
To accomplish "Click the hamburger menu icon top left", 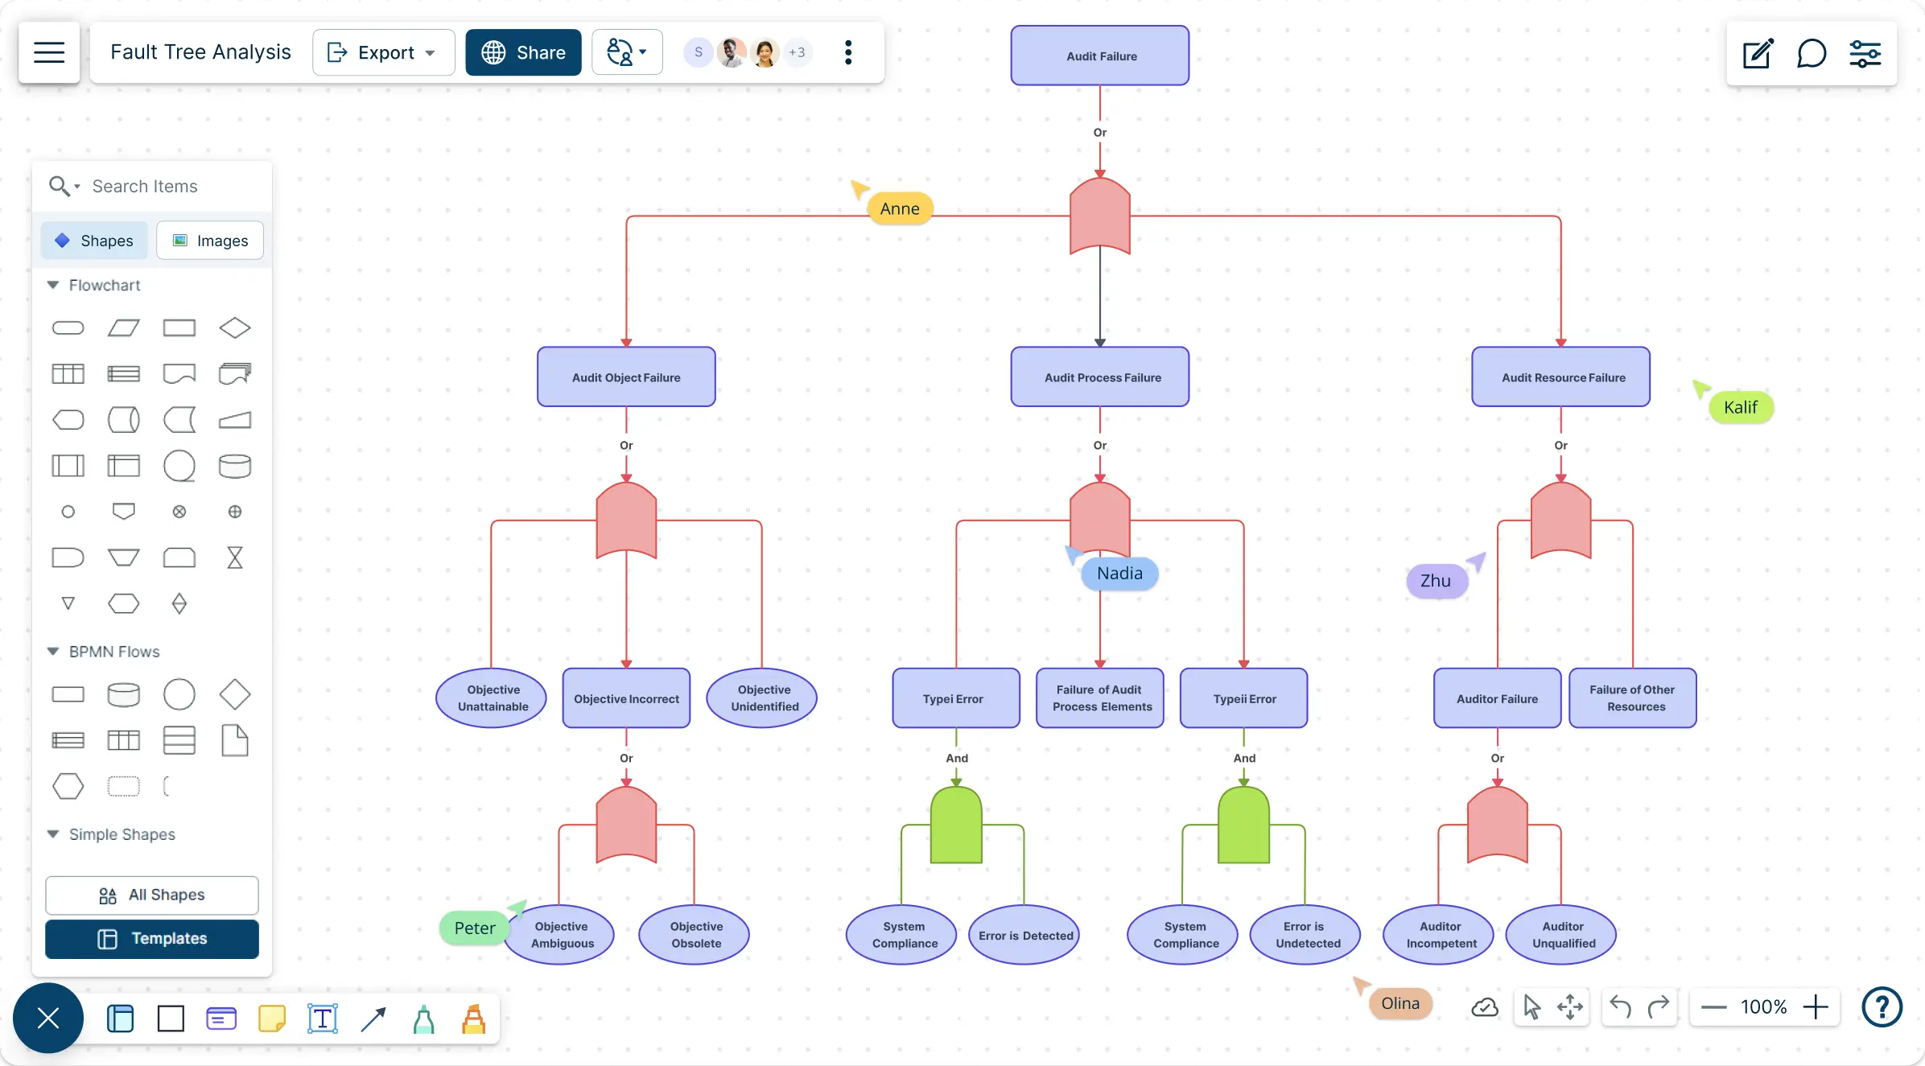I will (x=47, y=52).
